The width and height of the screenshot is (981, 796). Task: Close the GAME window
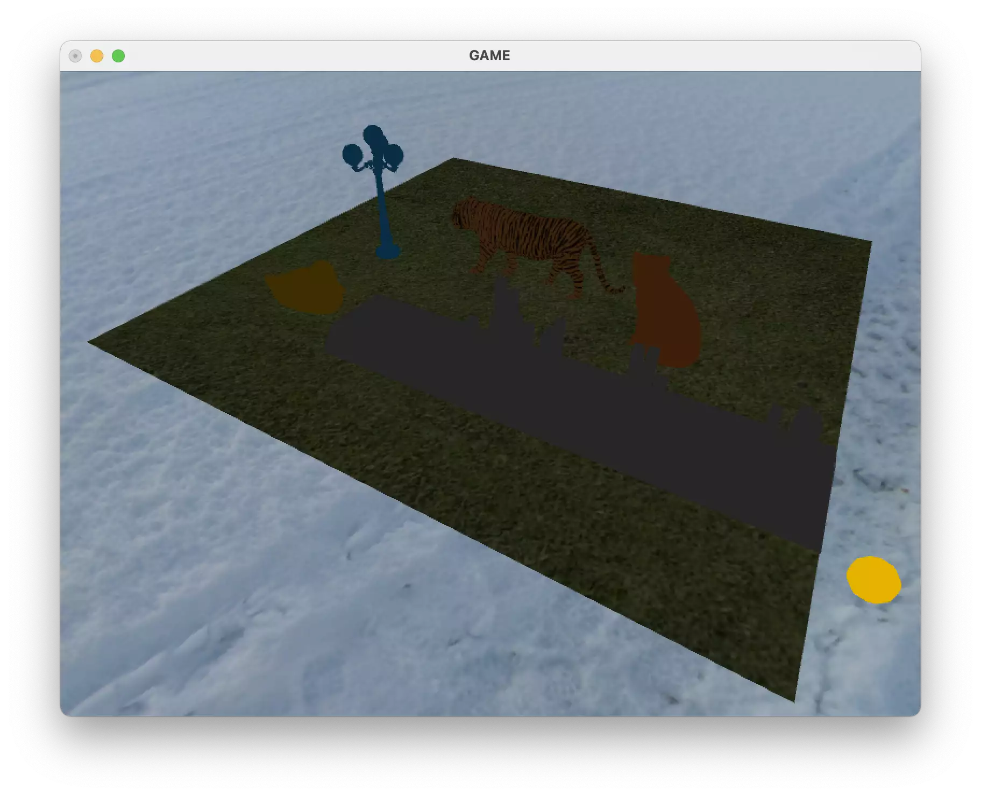click(x=75, y=56)
